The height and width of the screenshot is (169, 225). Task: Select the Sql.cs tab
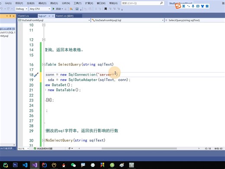tap(42, 16)
